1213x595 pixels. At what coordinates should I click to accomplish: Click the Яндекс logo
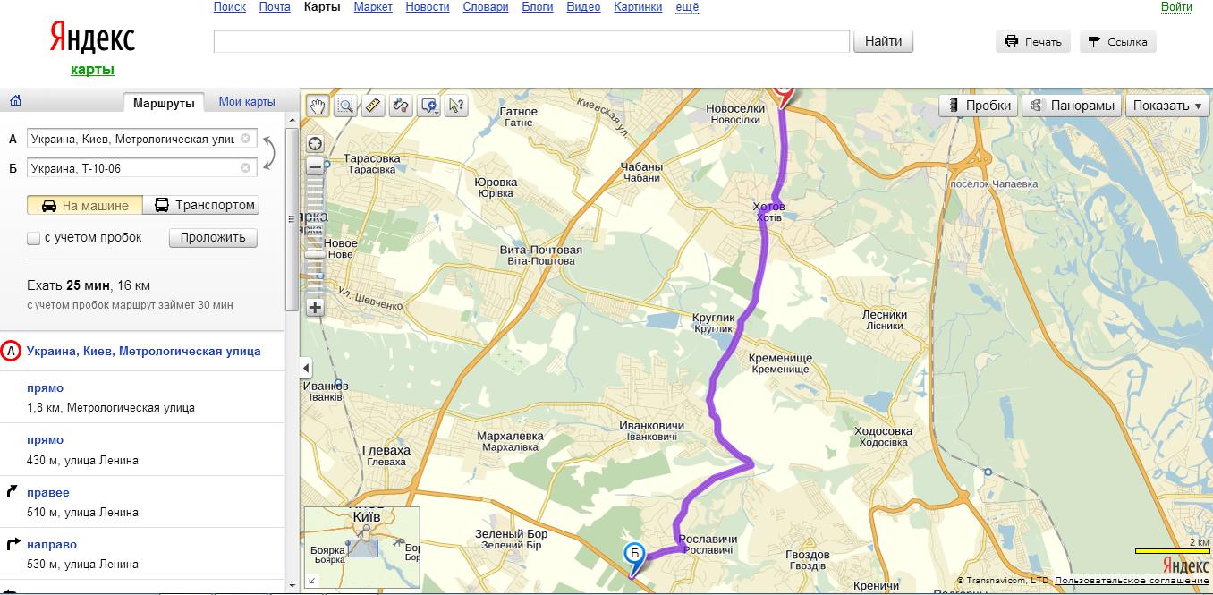pyautogui.click(x=92, y=38)
